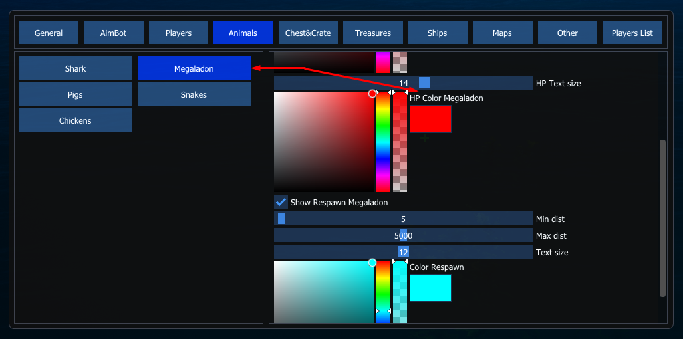Screen dimensions: 683x339
Task: Go to the Treasures tab
Action: [373, 33]
